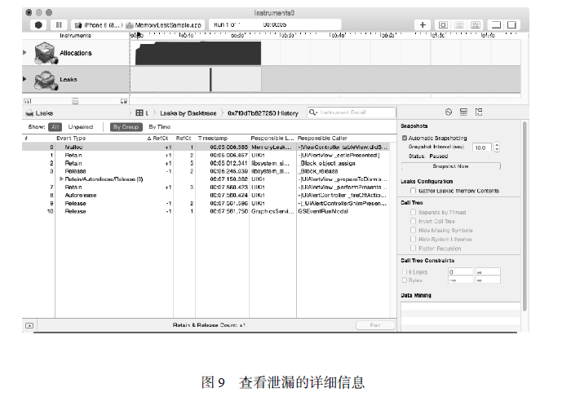
Task: Enable Gather Leaked Memory Contents
Action: (x=413, y=190)
